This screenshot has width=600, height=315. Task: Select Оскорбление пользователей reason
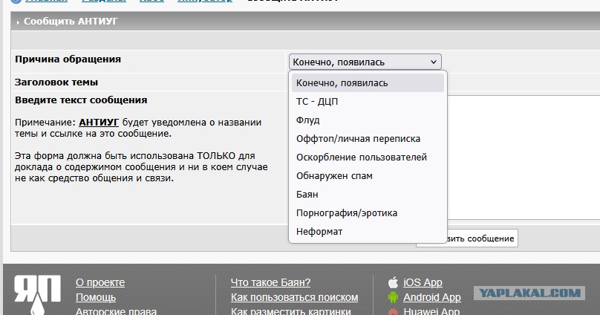(x=368, y=157)
